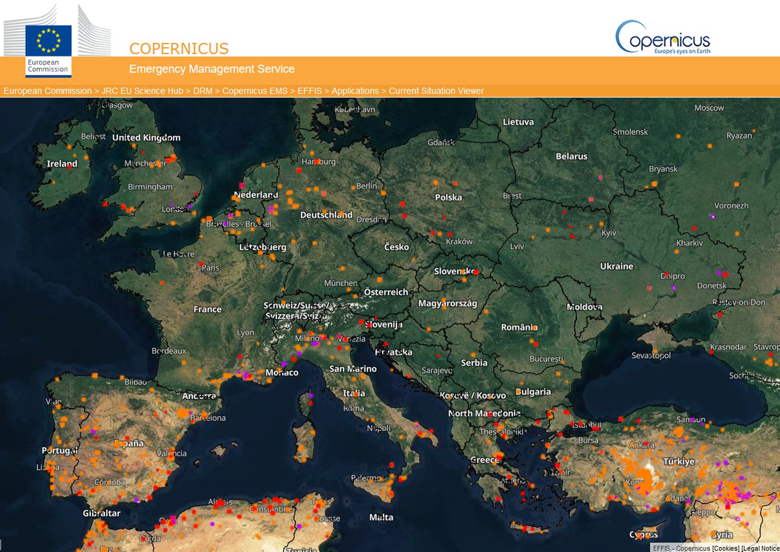Click the Smolensk city label
The height and width of the screenshot is (552, 780).
pos(630,132)
